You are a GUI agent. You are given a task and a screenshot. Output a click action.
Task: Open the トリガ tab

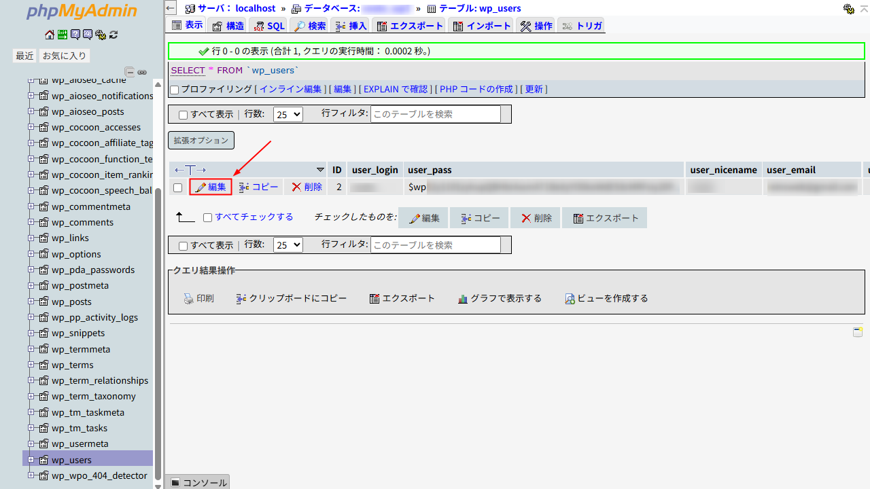click(x=582, y=26)
